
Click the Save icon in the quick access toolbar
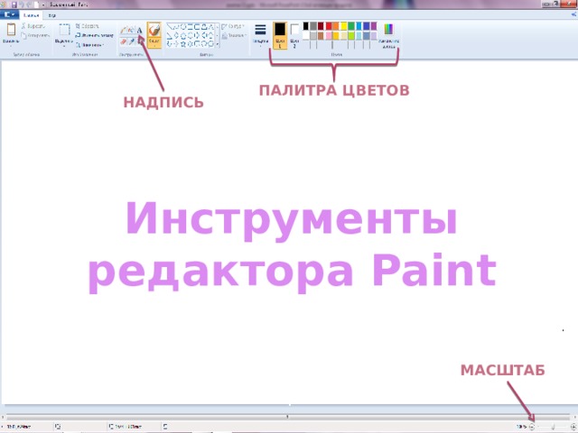tap(14, 5)
